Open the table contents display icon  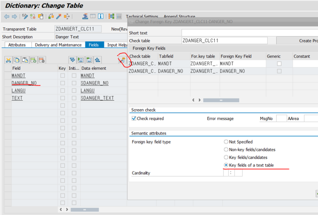coord(93,16)
